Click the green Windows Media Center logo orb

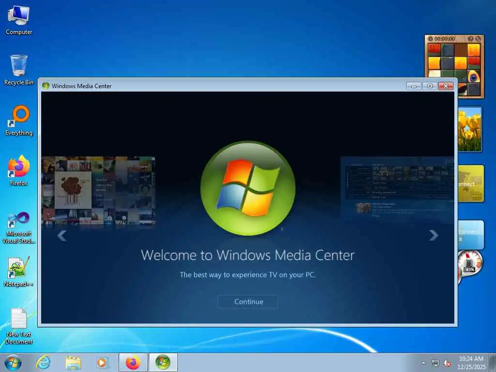coord(248,188)
